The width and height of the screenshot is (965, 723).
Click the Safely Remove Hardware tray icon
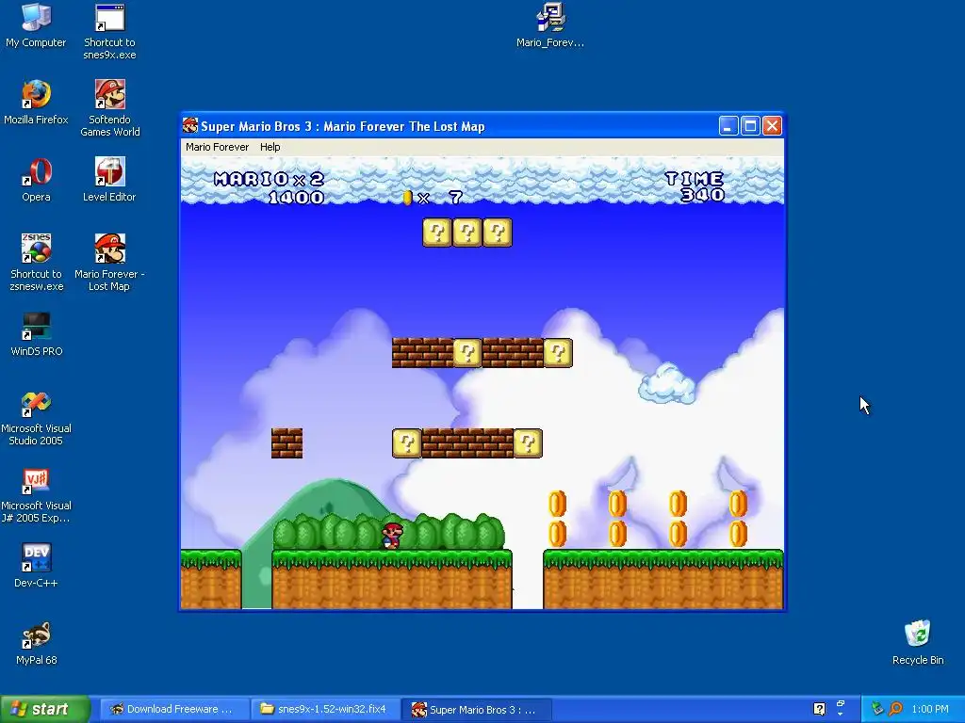click(877, 709)
